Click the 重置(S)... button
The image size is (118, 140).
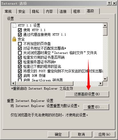(x=96, y=107)
